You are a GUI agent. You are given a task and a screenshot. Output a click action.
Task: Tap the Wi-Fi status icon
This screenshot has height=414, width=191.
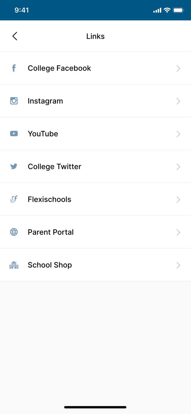(x=167, y=10)
